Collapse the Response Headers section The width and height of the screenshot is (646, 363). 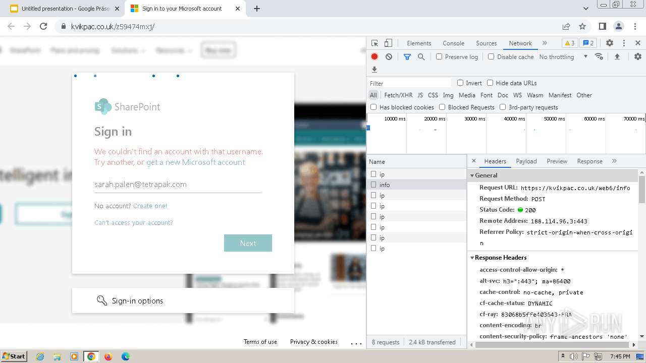pos(472,258)
